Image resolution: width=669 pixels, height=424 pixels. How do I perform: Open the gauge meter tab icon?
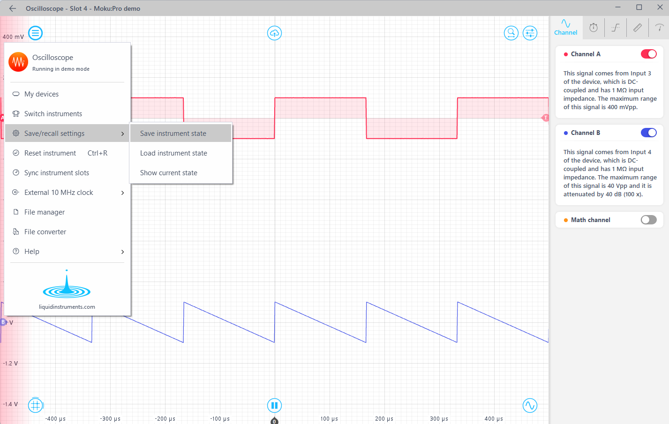pyautogui.click(x=659, y=28)
